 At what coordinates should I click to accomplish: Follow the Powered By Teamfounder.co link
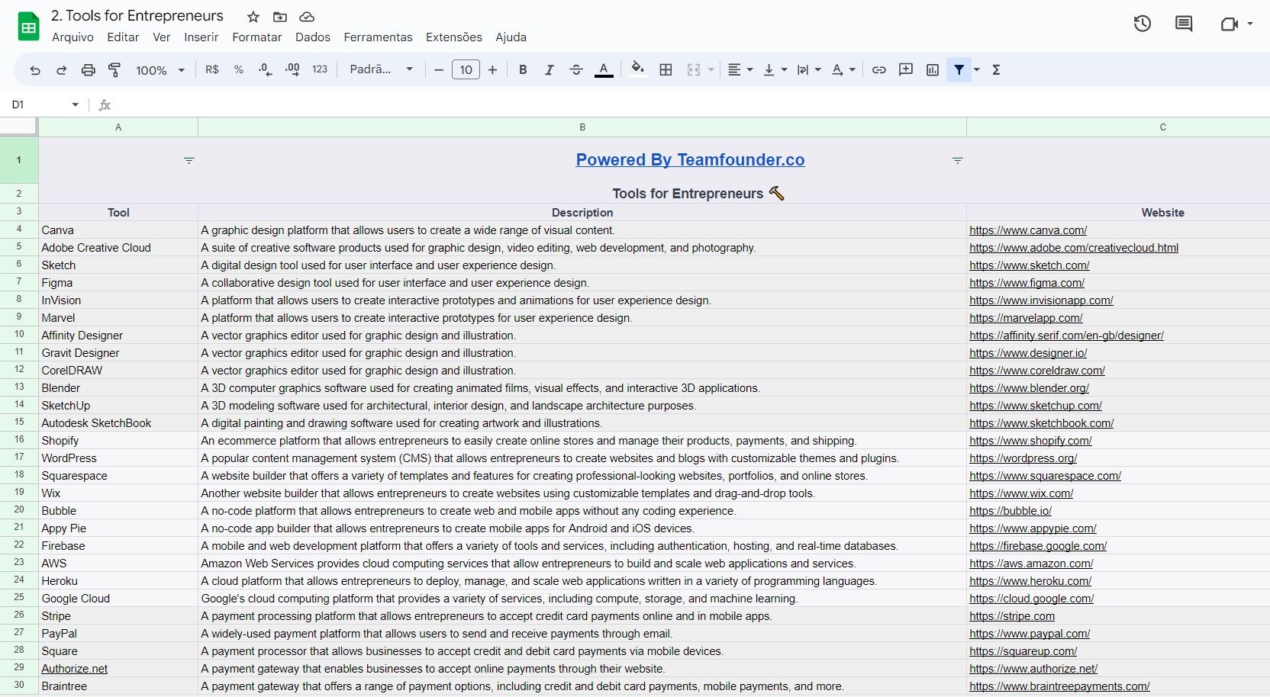tap(690, 159)
